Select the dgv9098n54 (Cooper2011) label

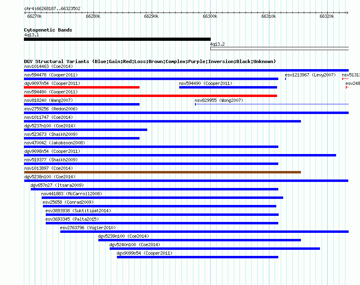click(x=52, y=151)
